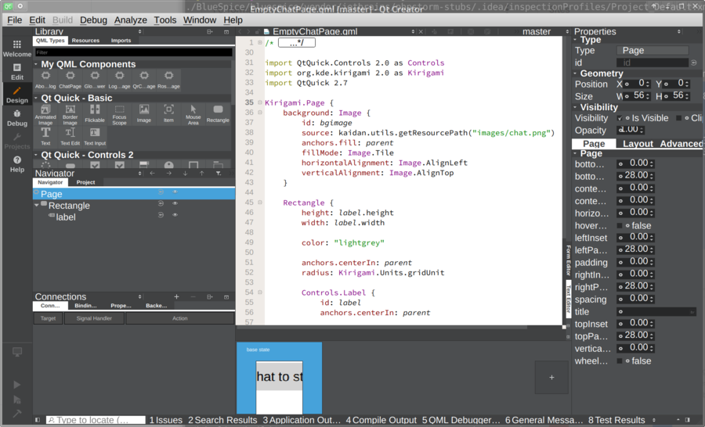705x427 pixels.
Task: Click the Library filter field
Action: (133, 52)
